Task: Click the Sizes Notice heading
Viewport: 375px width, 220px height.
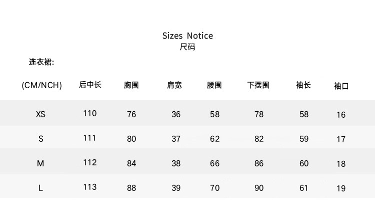Action: point(187,36)
